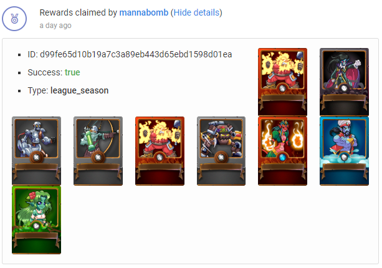Open the mannabomb profile link
The height and width of the screenshot is (268, 382).
[x=144, y=12]
